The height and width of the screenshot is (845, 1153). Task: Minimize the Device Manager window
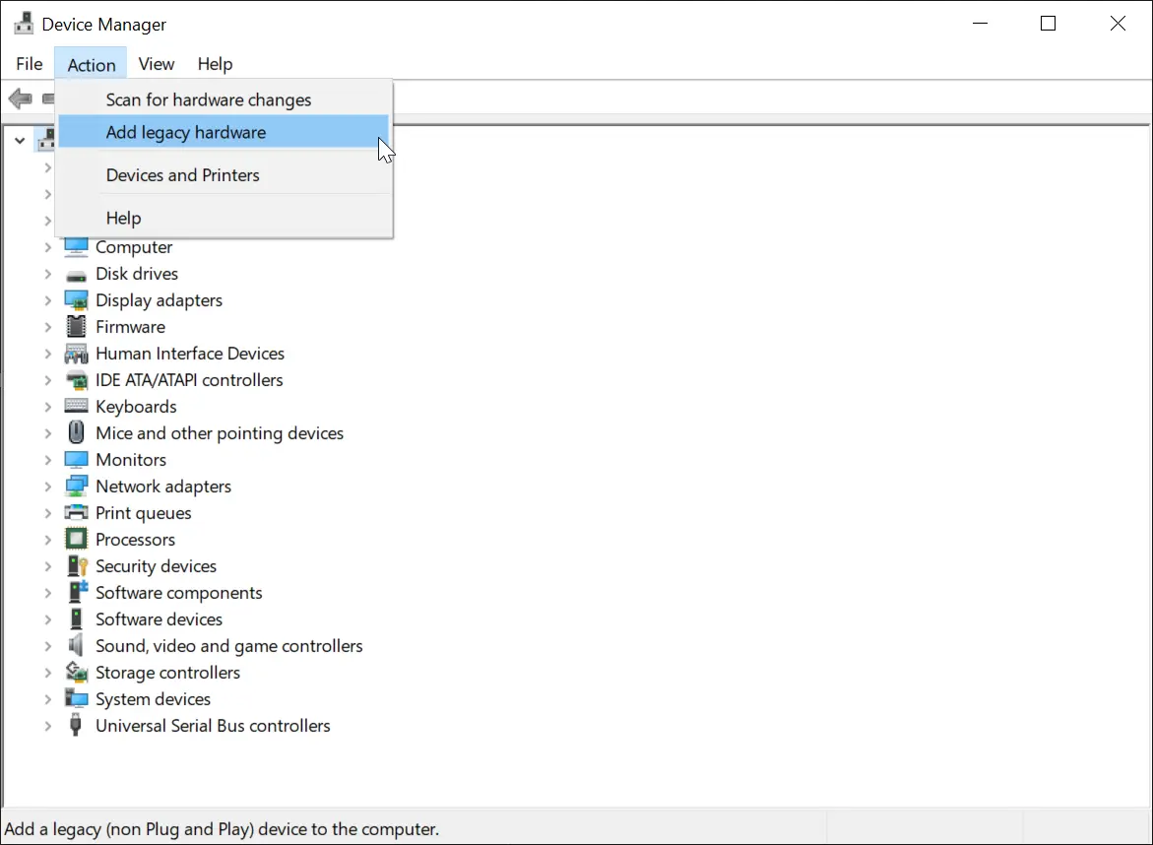pyautogui.click(x=980, y=24)
